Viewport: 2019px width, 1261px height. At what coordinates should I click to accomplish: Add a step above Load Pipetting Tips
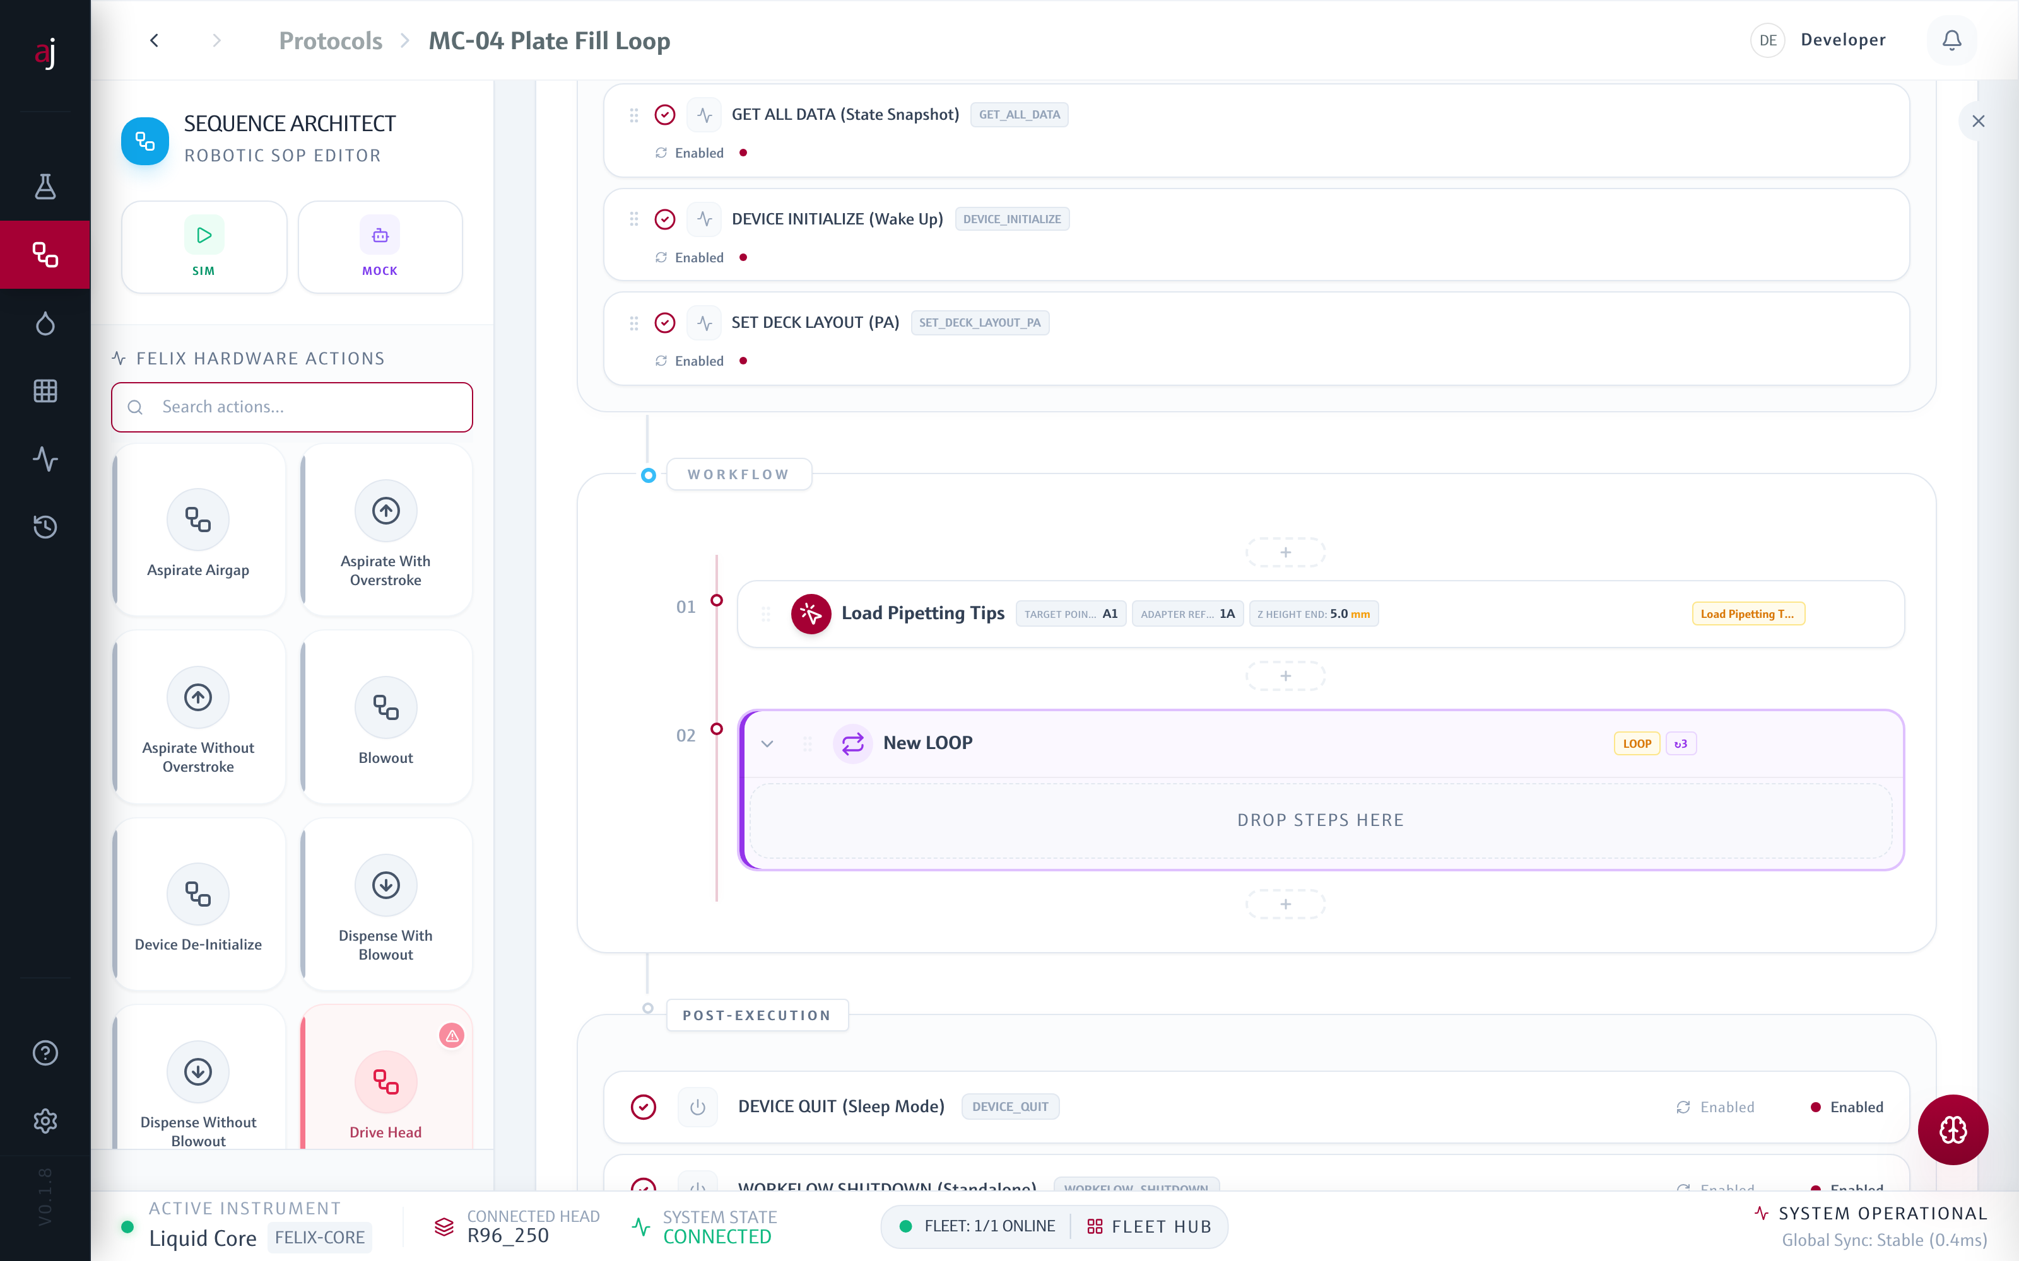pos(1286,552)
